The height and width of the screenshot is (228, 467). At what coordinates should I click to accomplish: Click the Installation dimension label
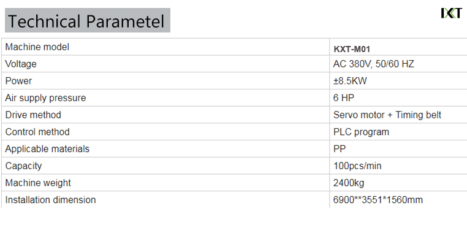coord(50,200)
